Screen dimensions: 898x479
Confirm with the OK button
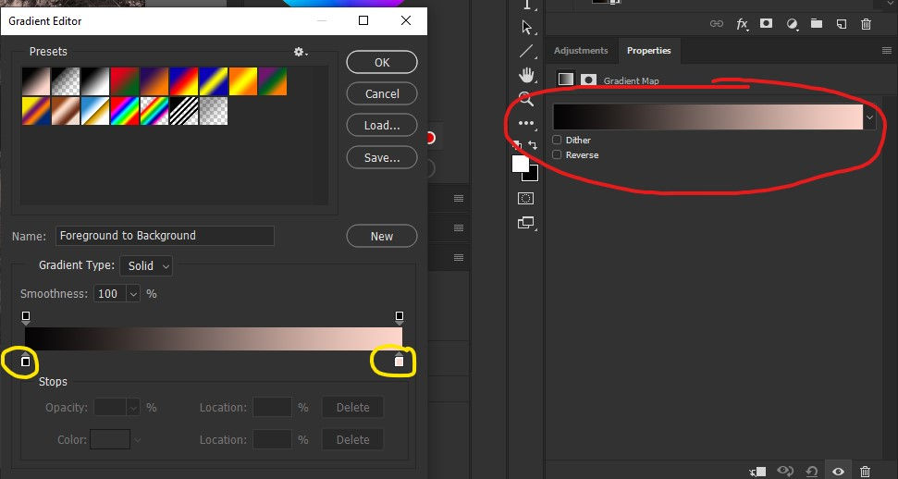click(x=382, y=63)
